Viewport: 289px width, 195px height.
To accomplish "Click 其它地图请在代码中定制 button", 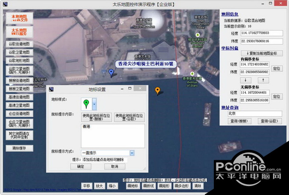I will point(19,135).
